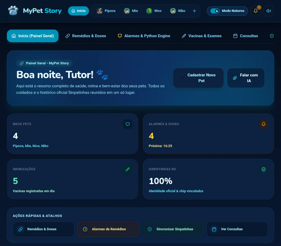Toggle the Modo Noturno switch
The image size is (281, 246).
point(215,11)
